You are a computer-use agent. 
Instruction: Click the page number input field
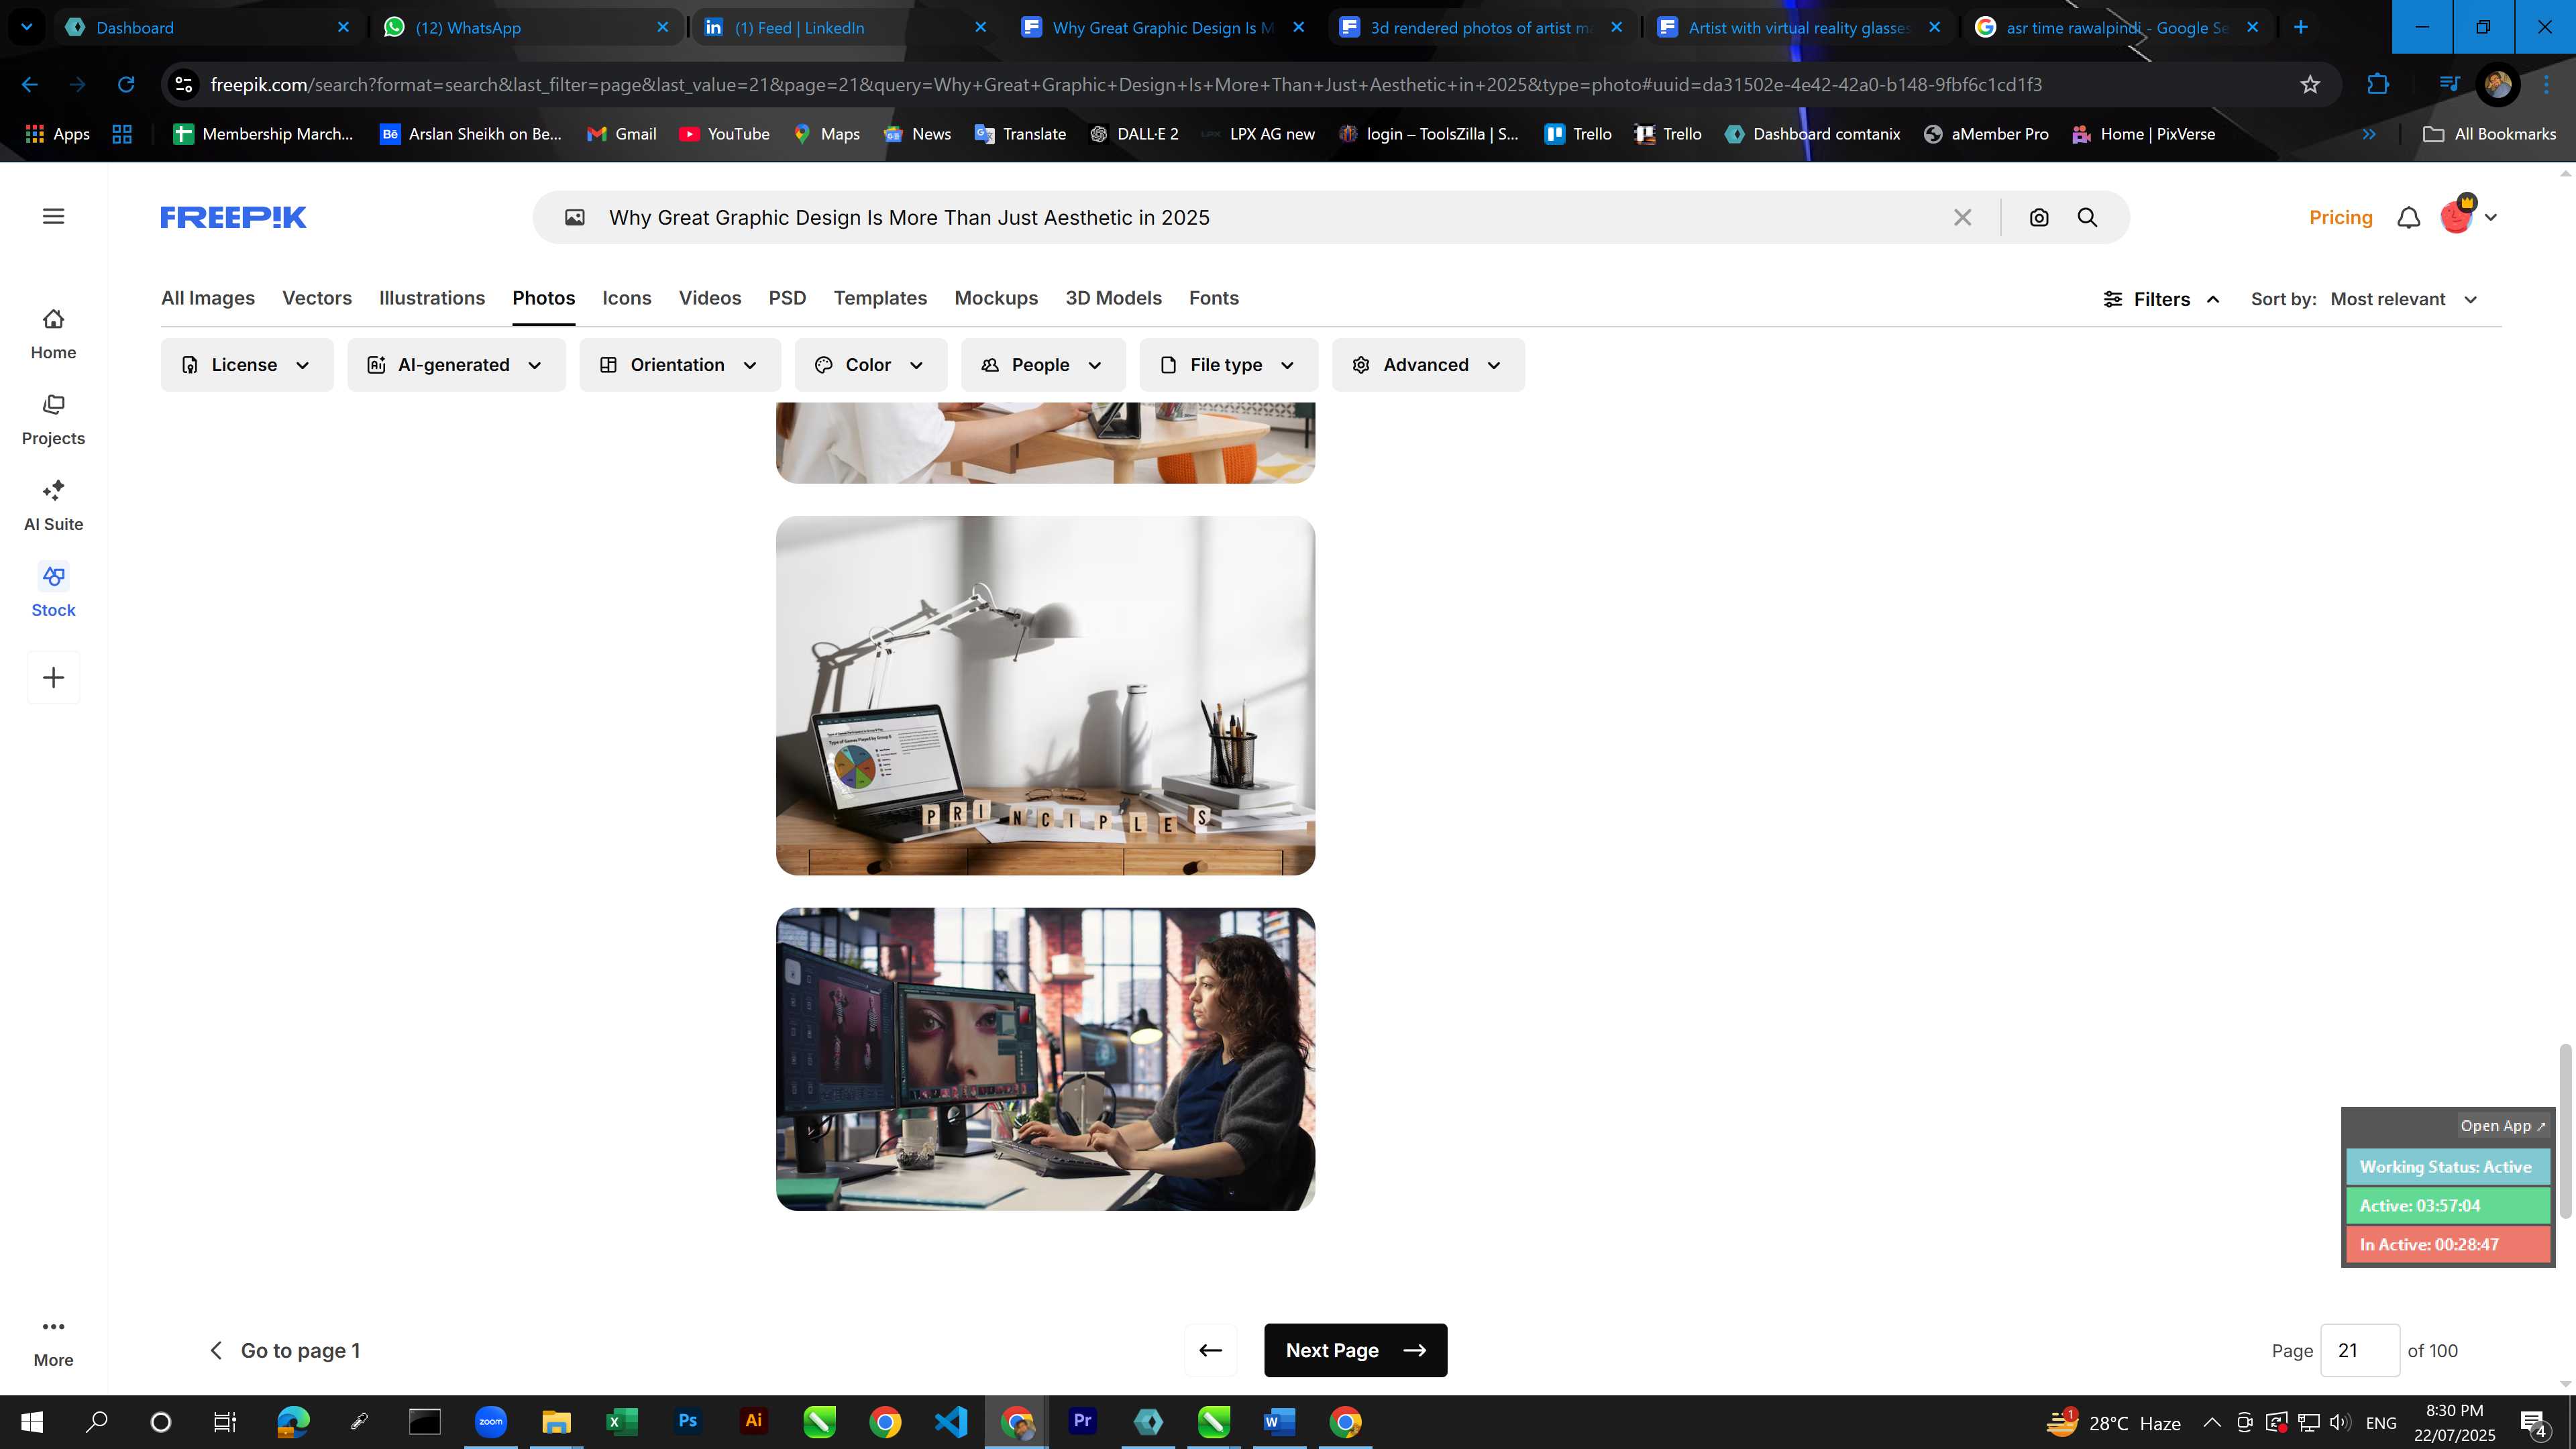(2359, 1350)
